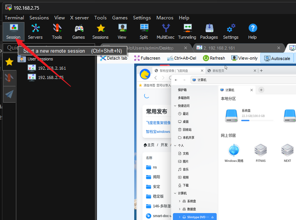The height and width of the screenshot is (220, 296).
Task: Select the Swiss knife tools sidebar tab
Action: point(9,78)
